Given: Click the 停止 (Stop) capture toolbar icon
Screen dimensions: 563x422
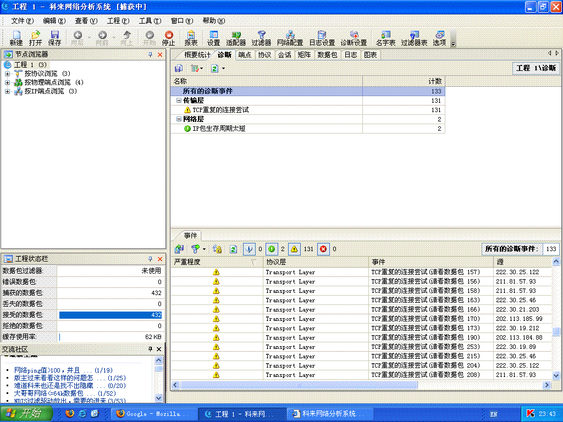Looking at the screenshot, I should (x=168, y=38).
